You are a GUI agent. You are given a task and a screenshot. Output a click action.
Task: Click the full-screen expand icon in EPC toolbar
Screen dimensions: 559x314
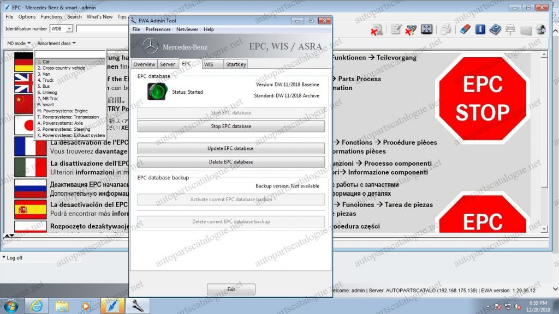pos(426,29)
